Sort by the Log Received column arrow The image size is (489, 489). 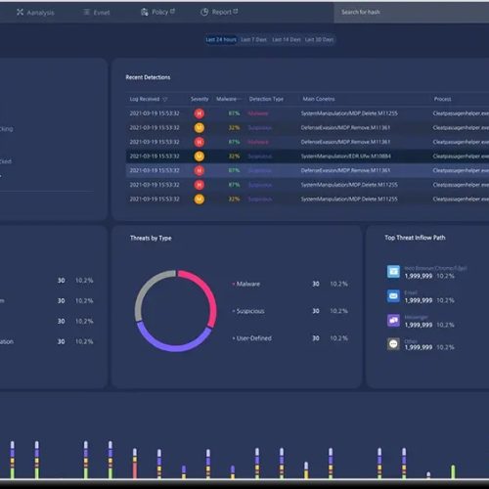click(164, 99)
